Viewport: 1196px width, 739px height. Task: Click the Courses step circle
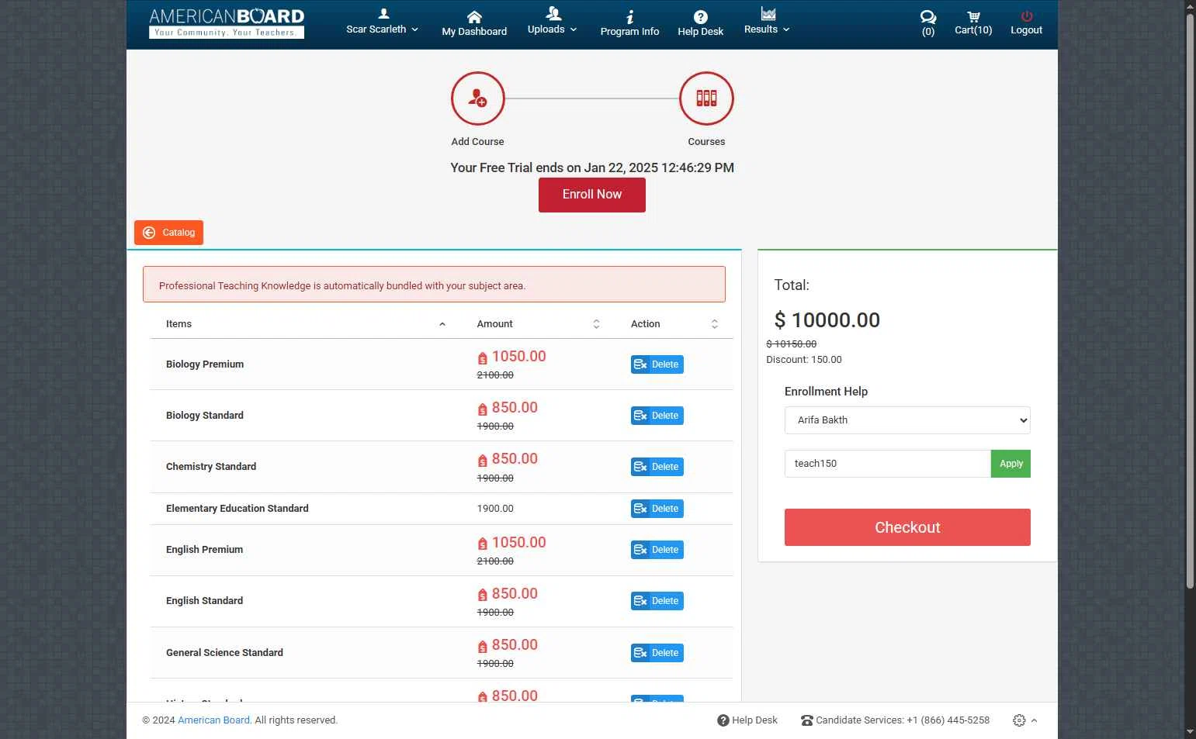click(x=706, y=98)
